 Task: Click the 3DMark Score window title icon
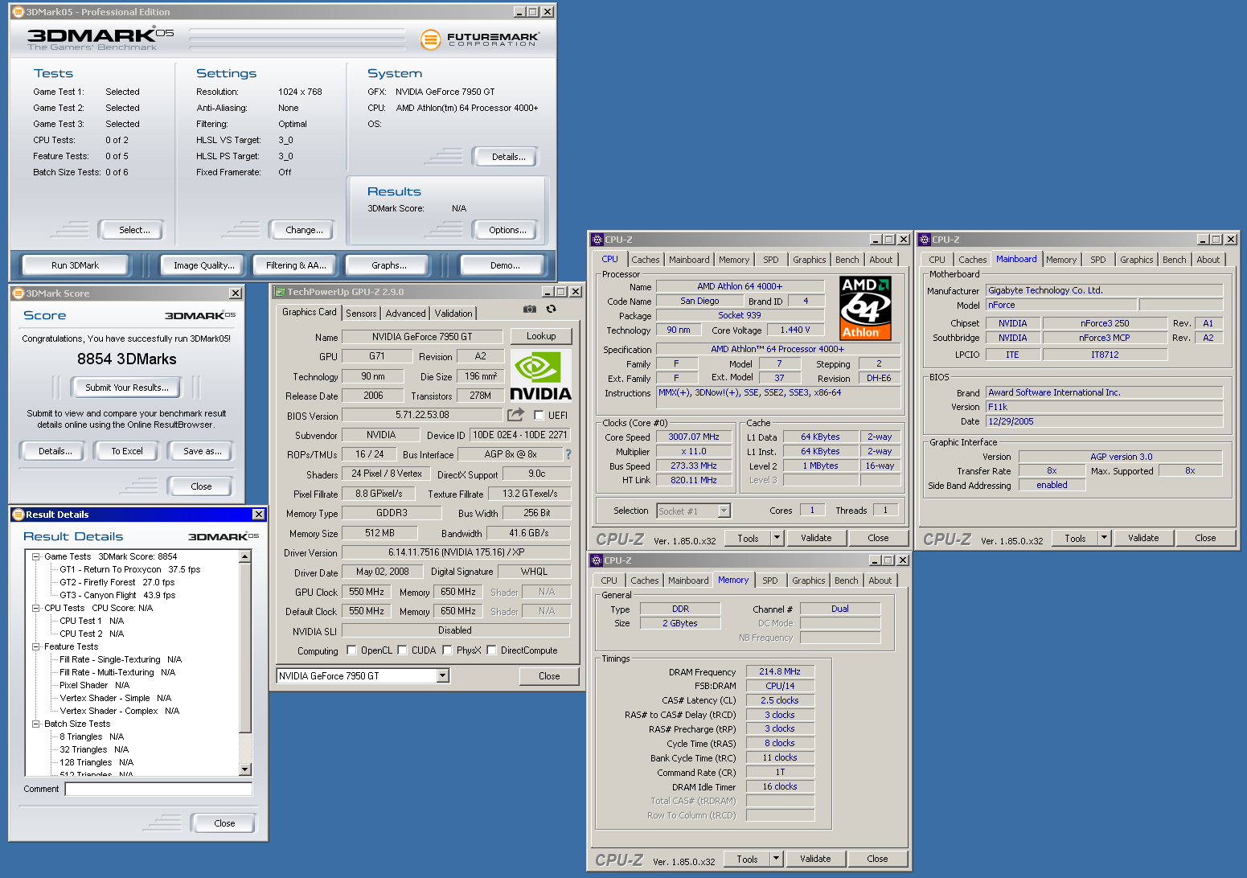pyautogui.click(x=18, y=293)
